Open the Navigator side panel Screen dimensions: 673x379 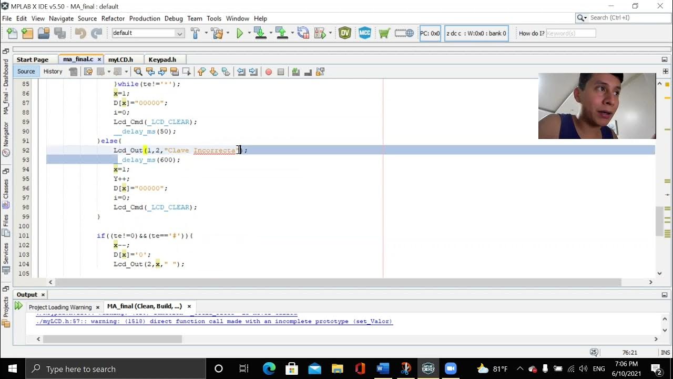6,139
